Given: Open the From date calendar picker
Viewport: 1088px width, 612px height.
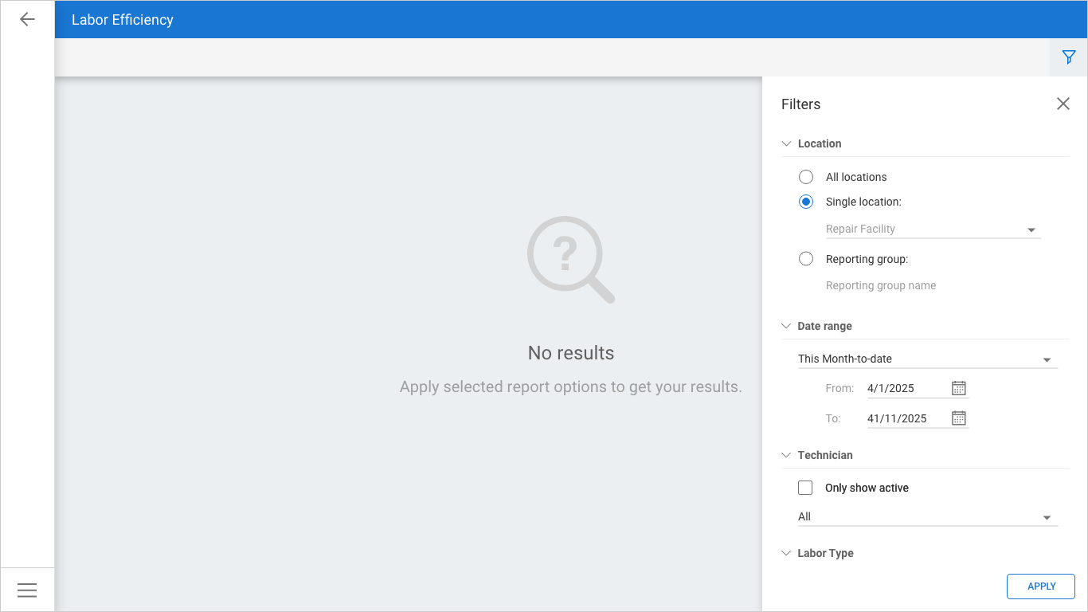Looking at the screenshot, I should [959, 388].
